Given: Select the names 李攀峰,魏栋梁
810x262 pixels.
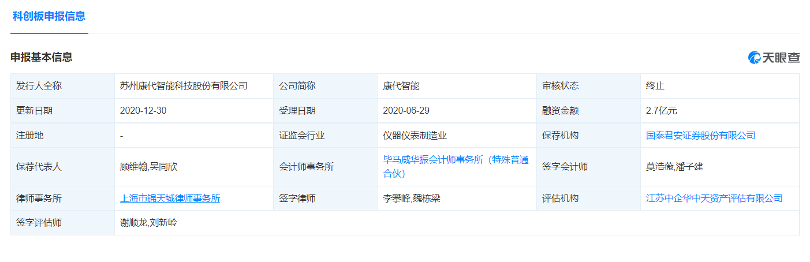Looking at the screenshot, I should click(412, 198).
